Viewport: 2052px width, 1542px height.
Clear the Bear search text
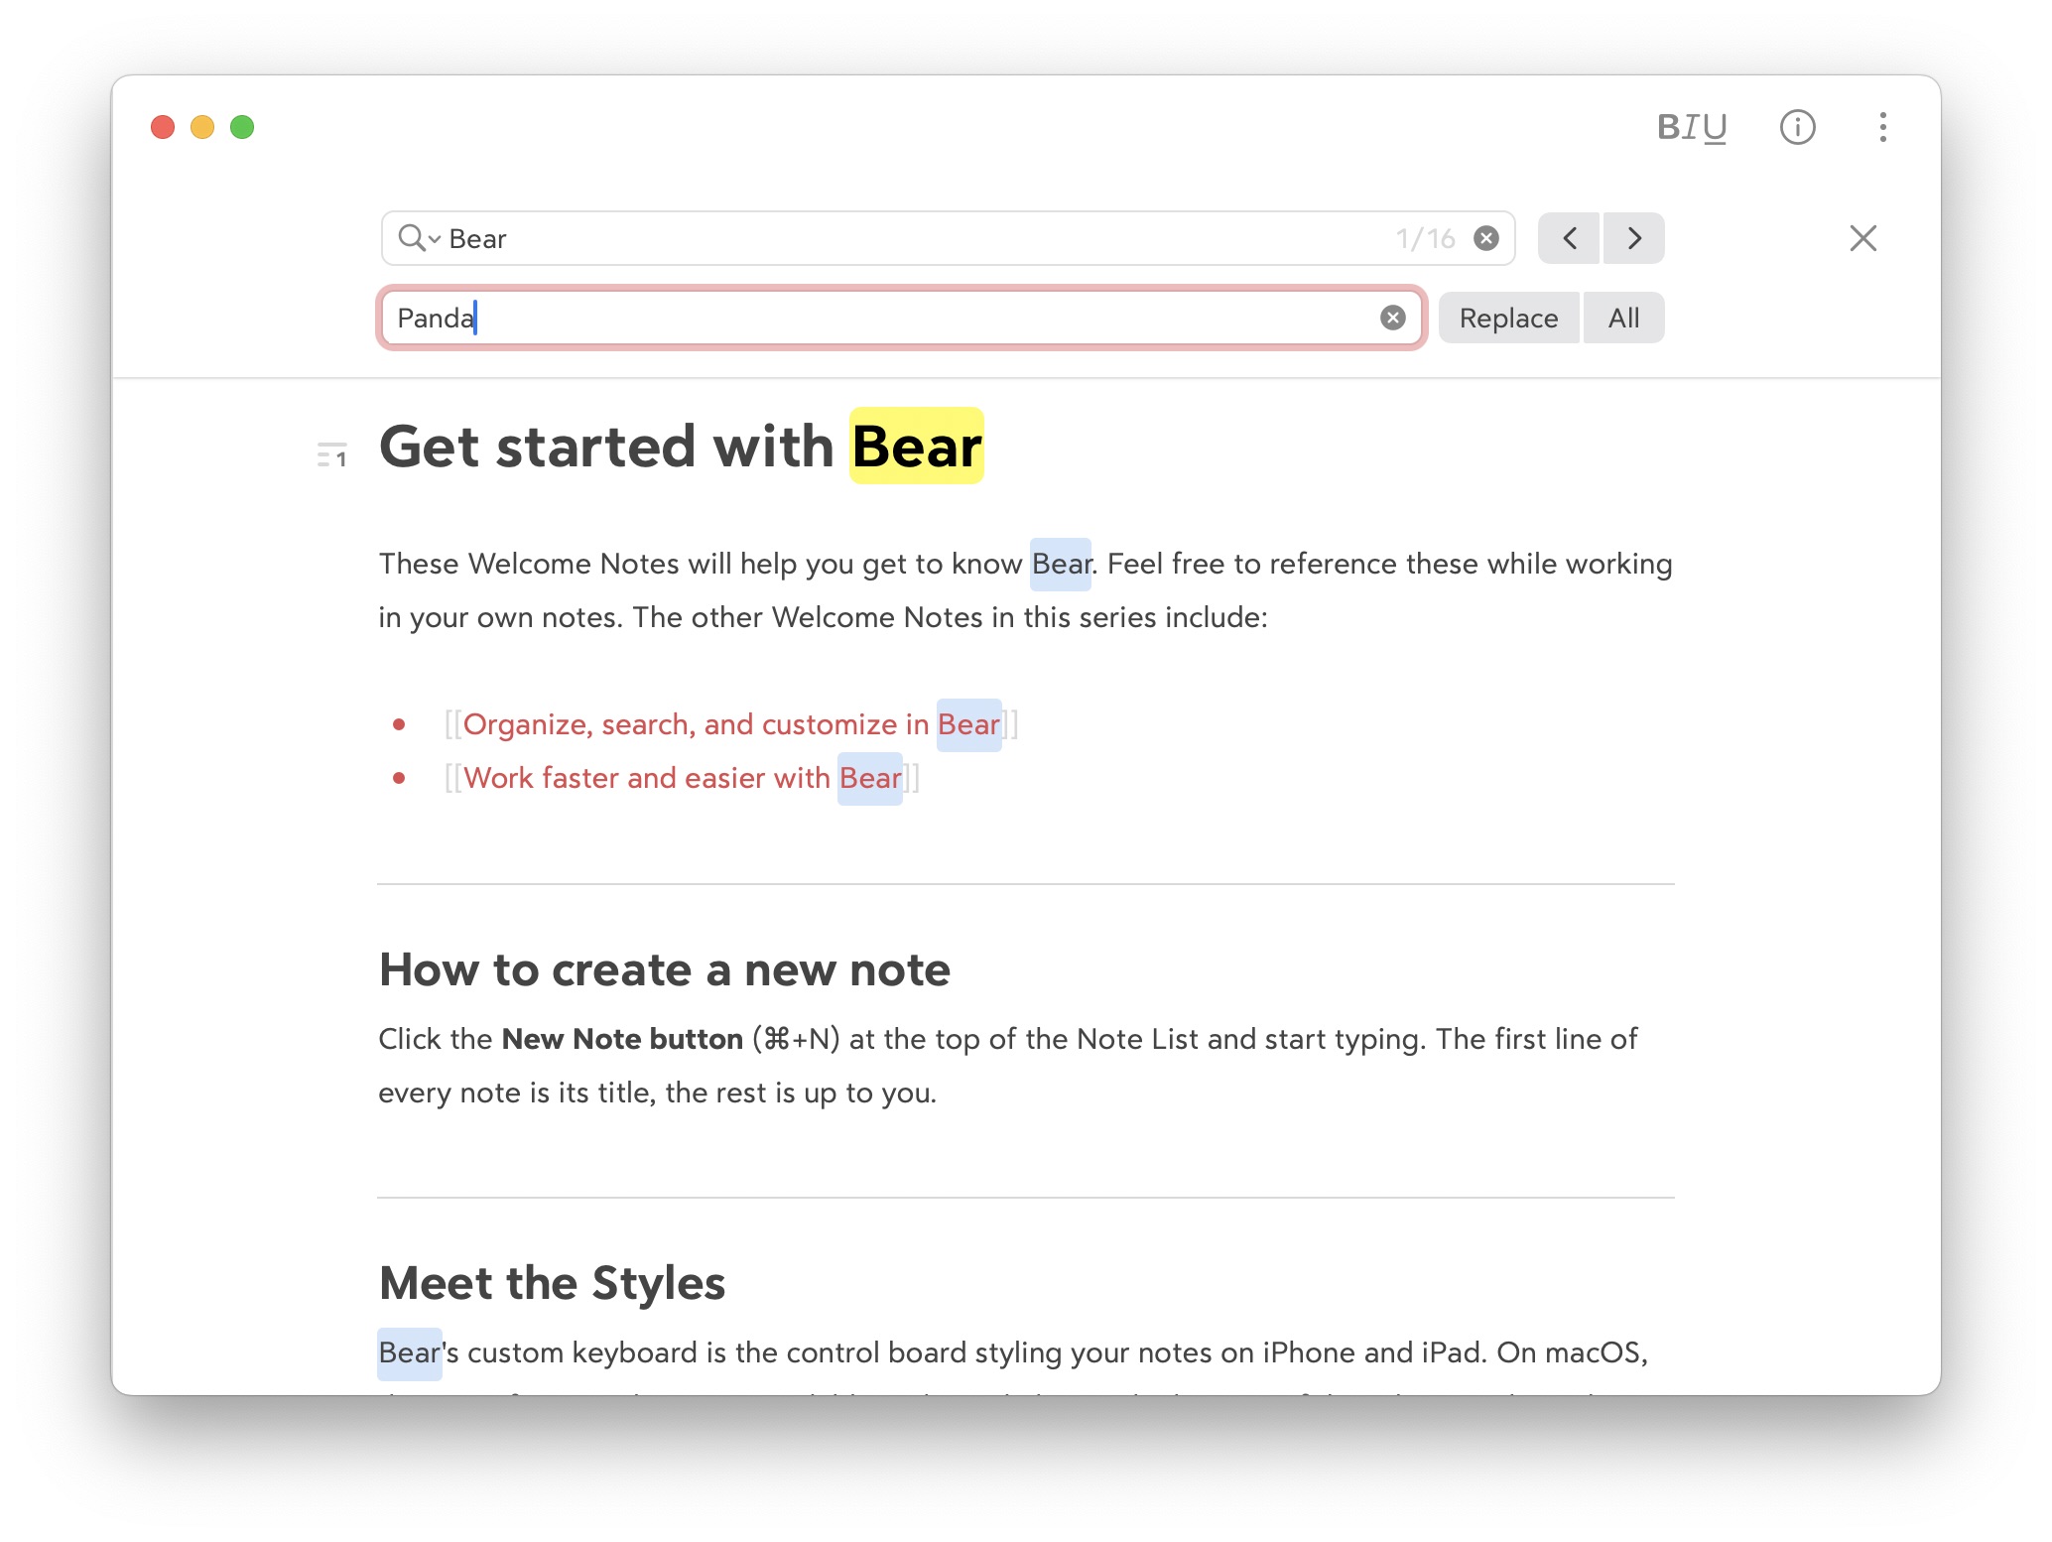1485,238
